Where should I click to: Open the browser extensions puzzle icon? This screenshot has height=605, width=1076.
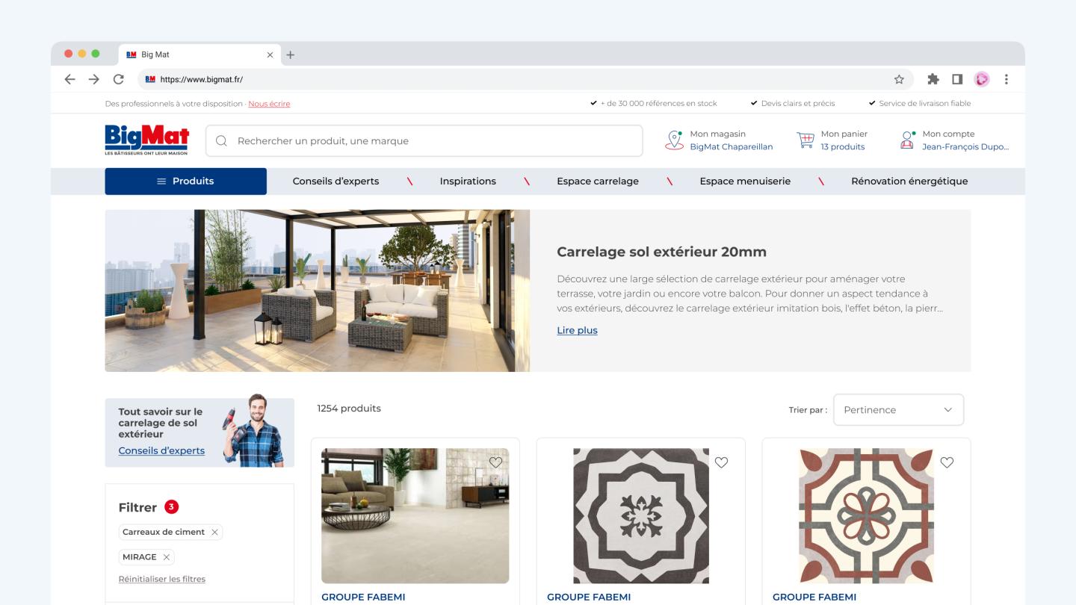[933, 79]
